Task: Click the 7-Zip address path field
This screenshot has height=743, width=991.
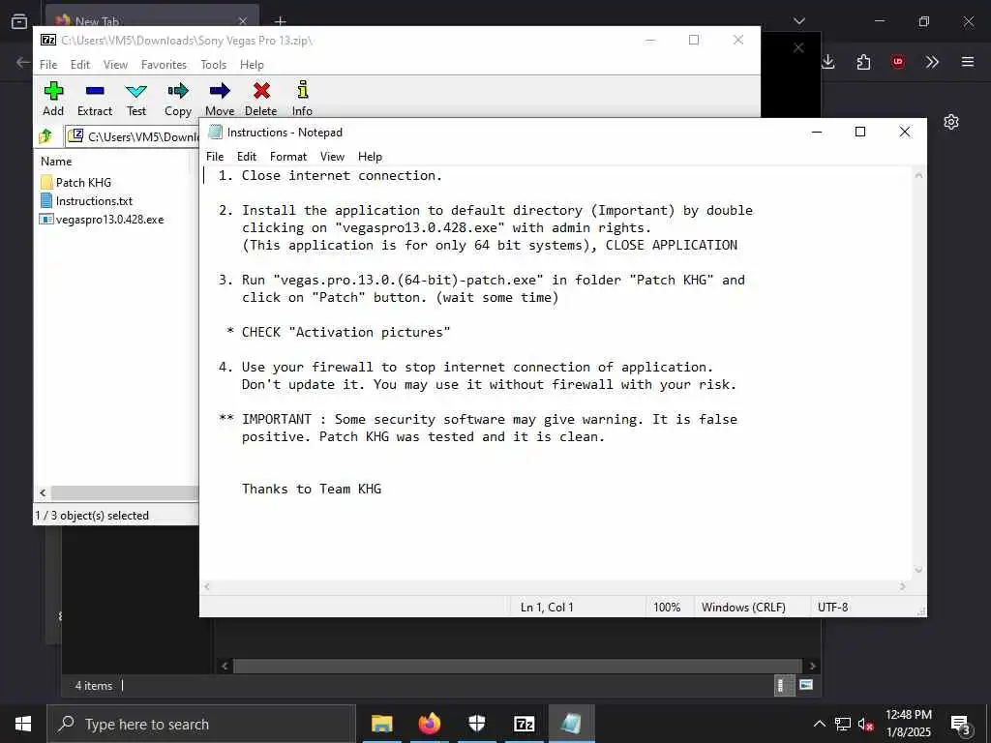Action: click(x=133, y=136)
